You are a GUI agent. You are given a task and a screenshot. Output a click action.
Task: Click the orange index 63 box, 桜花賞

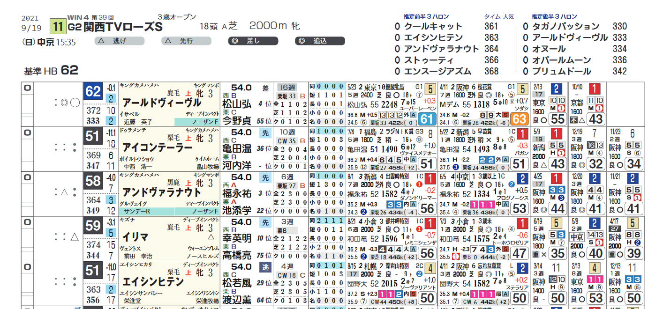[x=520, y=119]
